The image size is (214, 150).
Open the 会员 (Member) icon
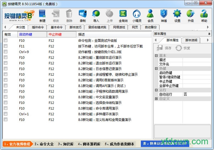point(151,15)
